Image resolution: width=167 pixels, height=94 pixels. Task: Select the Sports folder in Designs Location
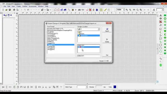click(x=82, y=34)
